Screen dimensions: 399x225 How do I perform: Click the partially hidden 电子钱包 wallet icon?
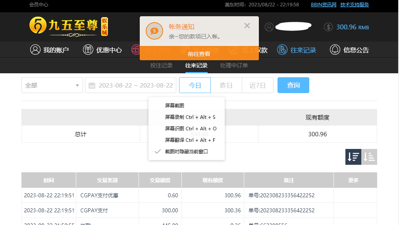click(x=136, y=50)
